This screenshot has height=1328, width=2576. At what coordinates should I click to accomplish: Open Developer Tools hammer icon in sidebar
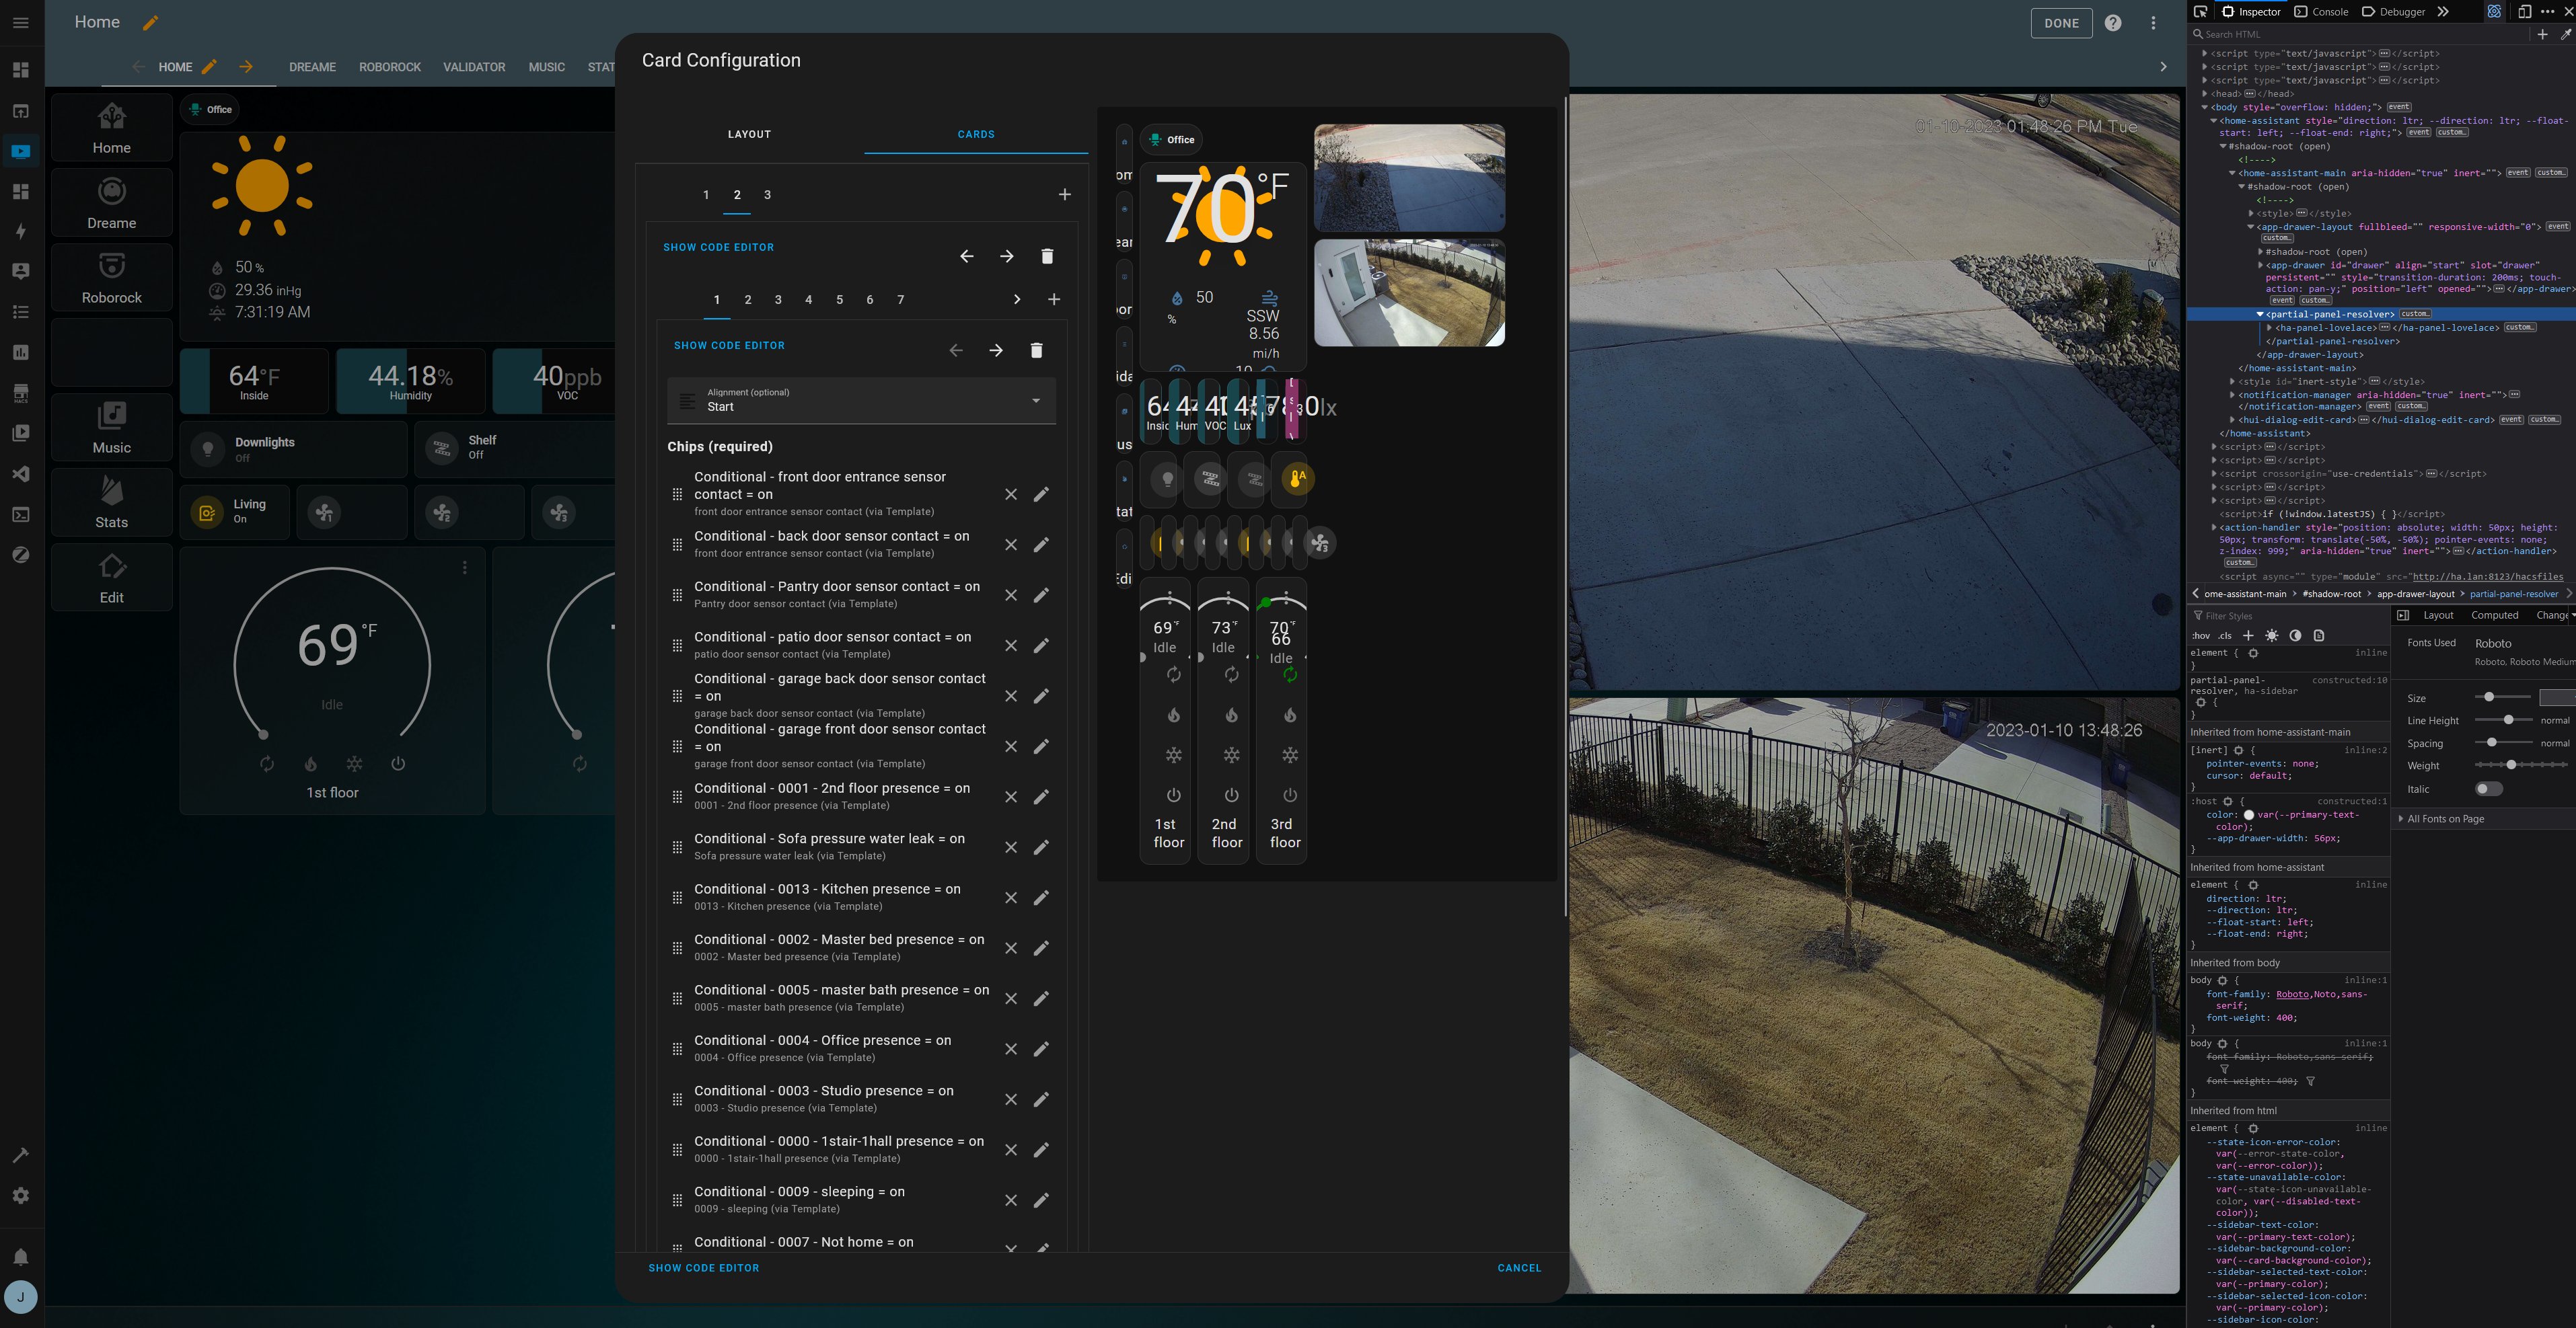[x=21, y=1155]
